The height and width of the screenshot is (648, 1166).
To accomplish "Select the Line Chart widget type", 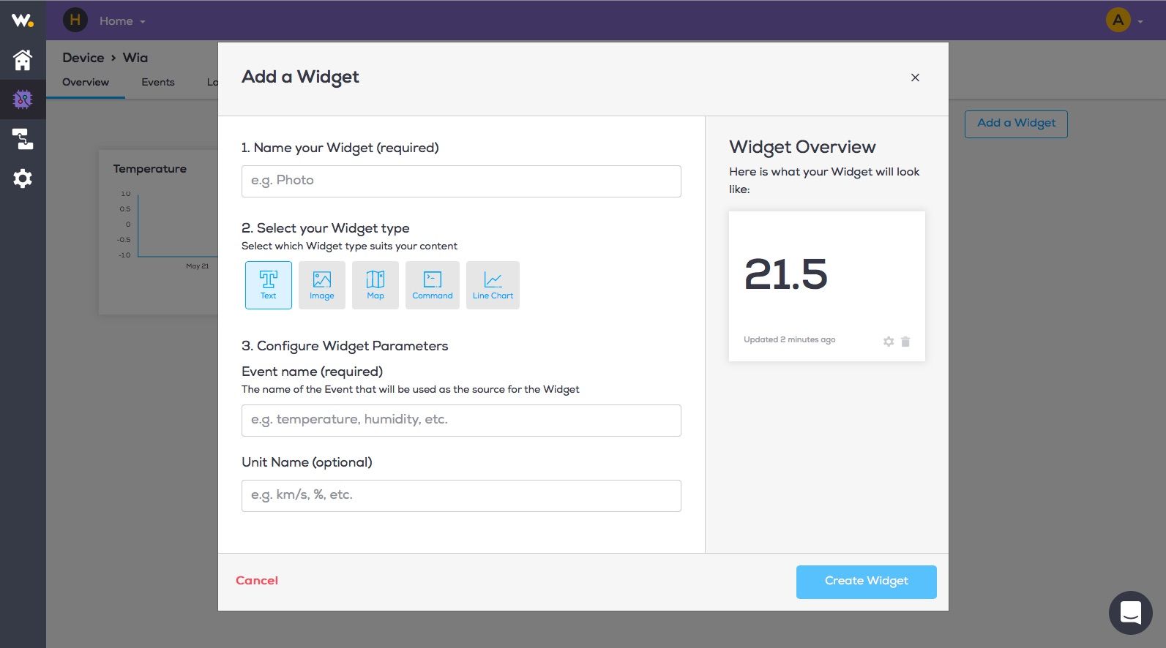I will click(493, 285).
